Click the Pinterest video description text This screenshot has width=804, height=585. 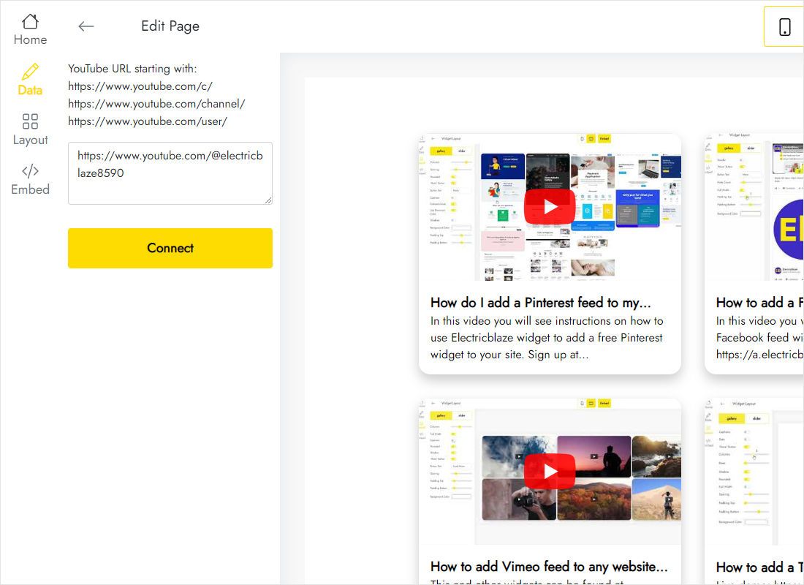point(547,338)
